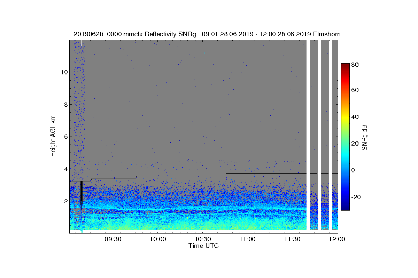Screen dimensions: 418x278
Task: Click the 10:00 time tick label
Action: 157,239
